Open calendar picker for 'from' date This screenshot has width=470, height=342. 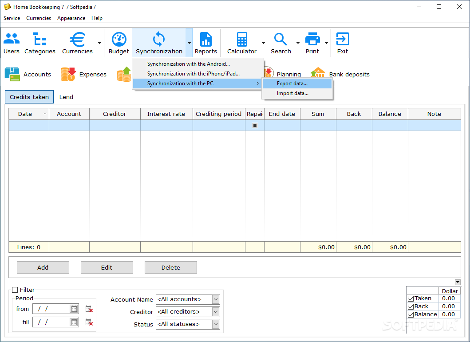tap(74, 309)
